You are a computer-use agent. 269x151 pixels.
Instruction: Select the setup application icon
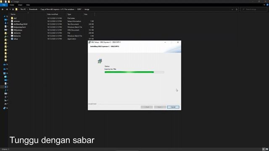(12, 39)
